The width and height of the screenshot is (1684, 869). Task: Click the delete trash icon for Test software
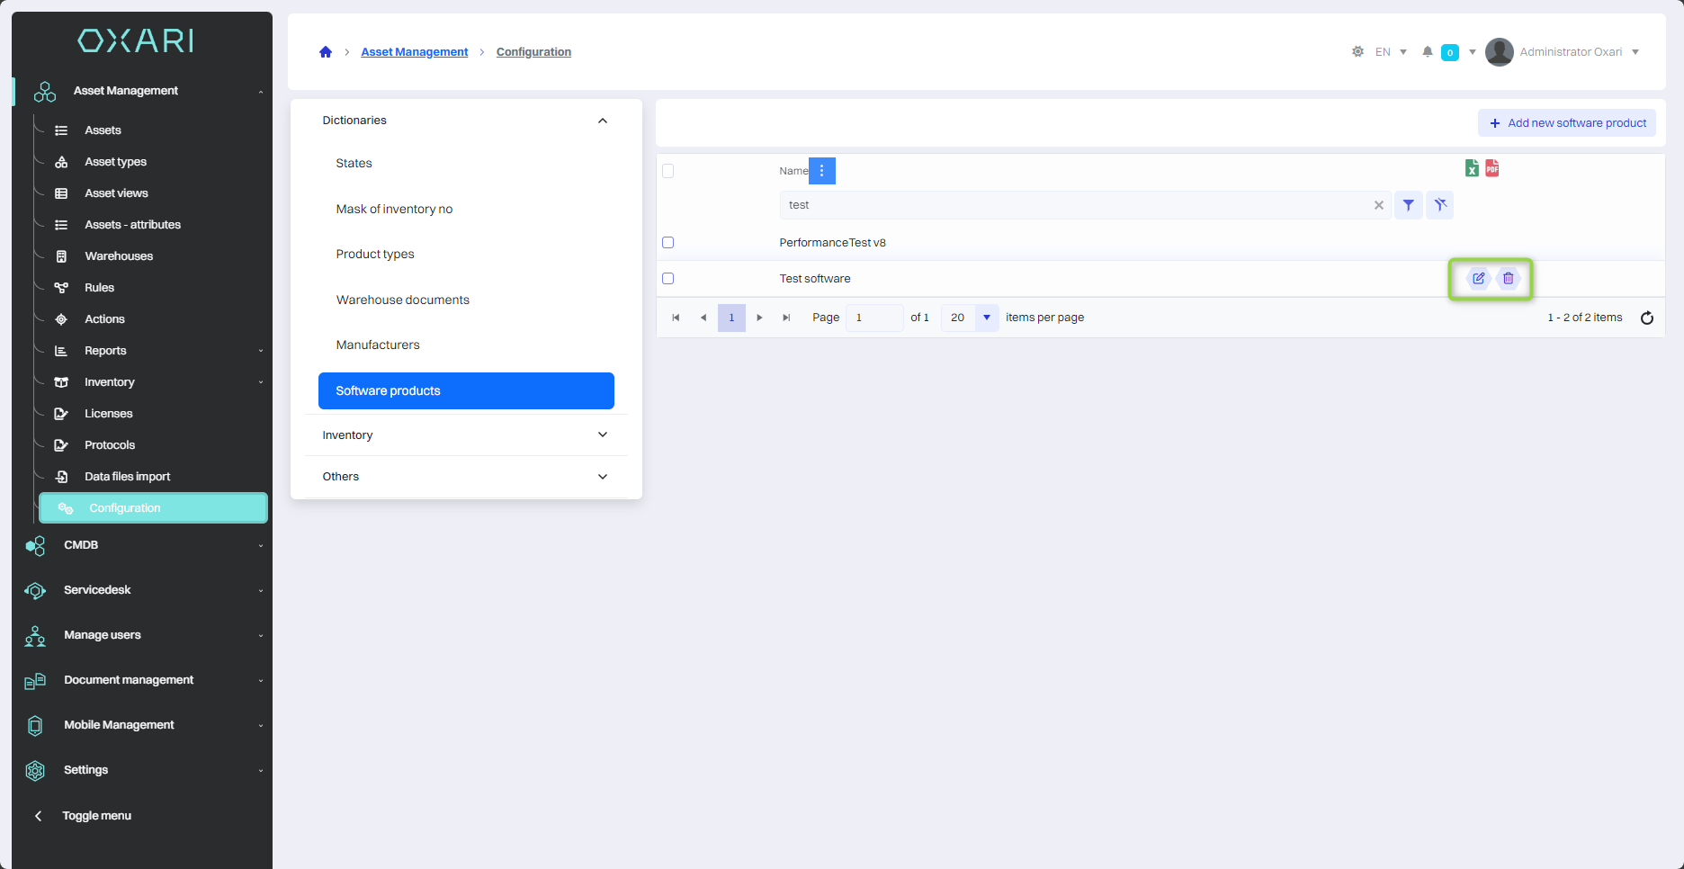point(1508,278)
